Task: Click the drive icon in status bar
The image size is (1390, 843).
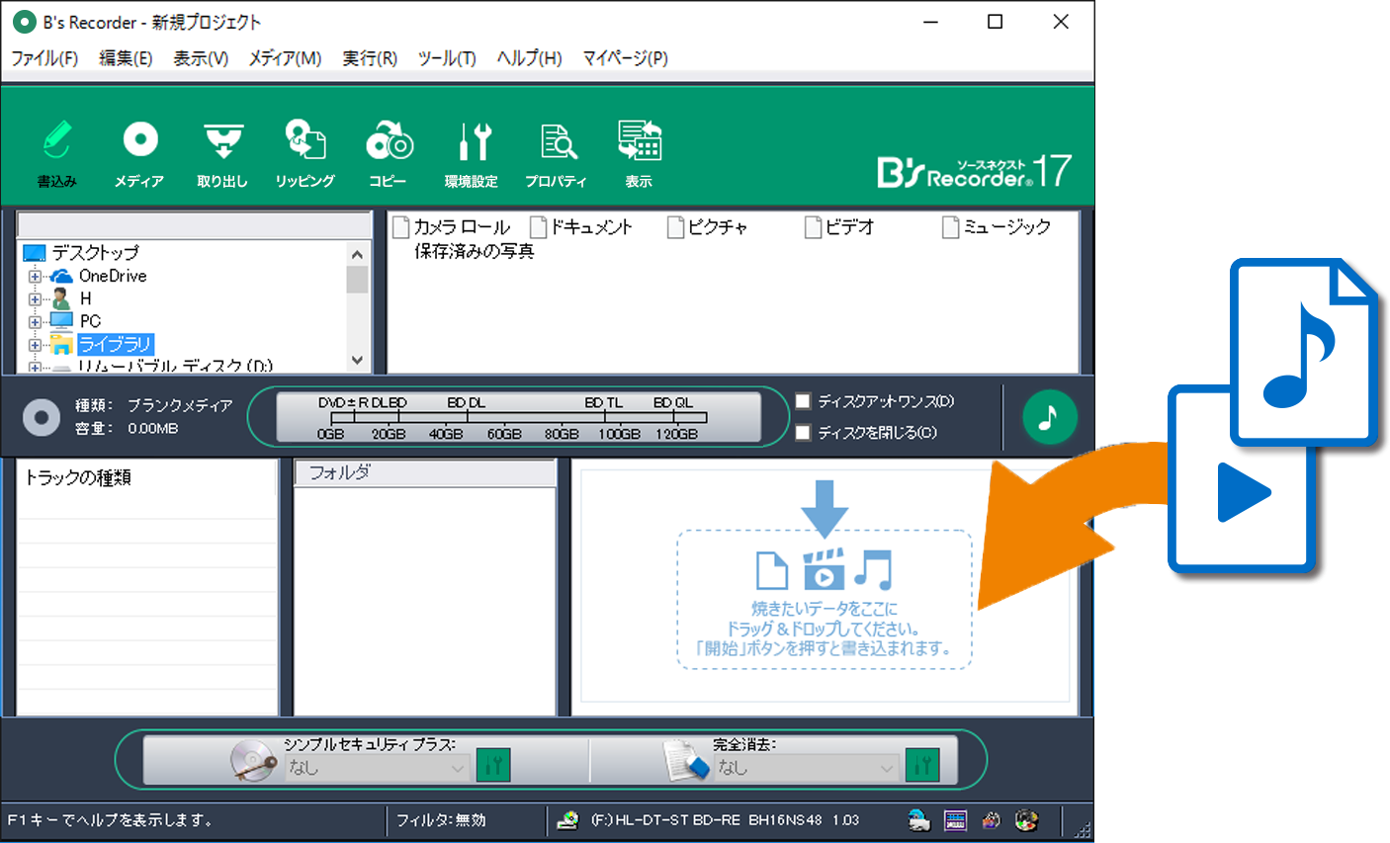Action: (567, 820)
